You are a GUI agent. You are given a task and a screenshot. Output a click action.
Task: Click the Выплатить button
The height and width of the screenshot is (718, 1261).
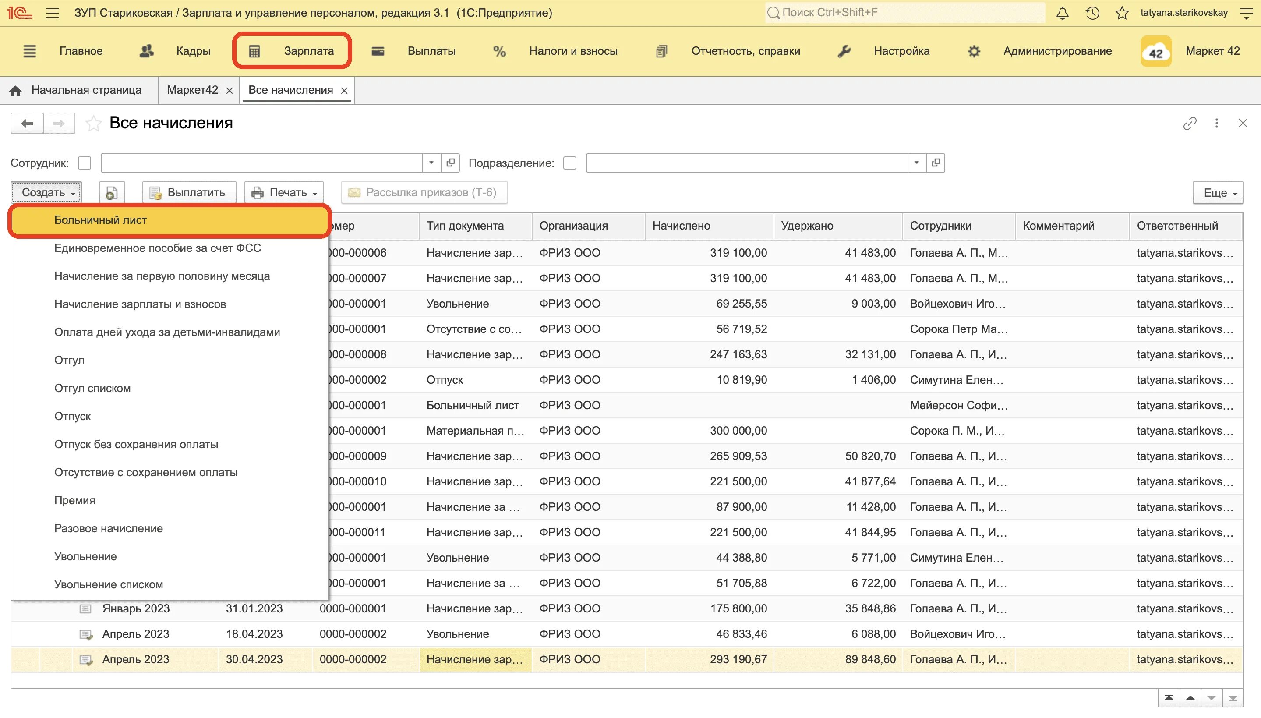[189, 193]
